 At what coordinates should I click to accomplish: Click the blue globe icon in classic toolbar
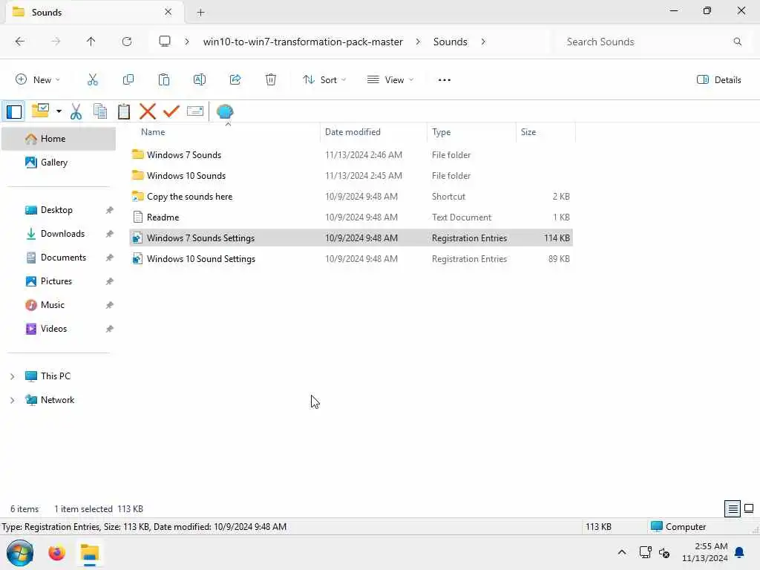pyautogui.click(x=225, y=112)
